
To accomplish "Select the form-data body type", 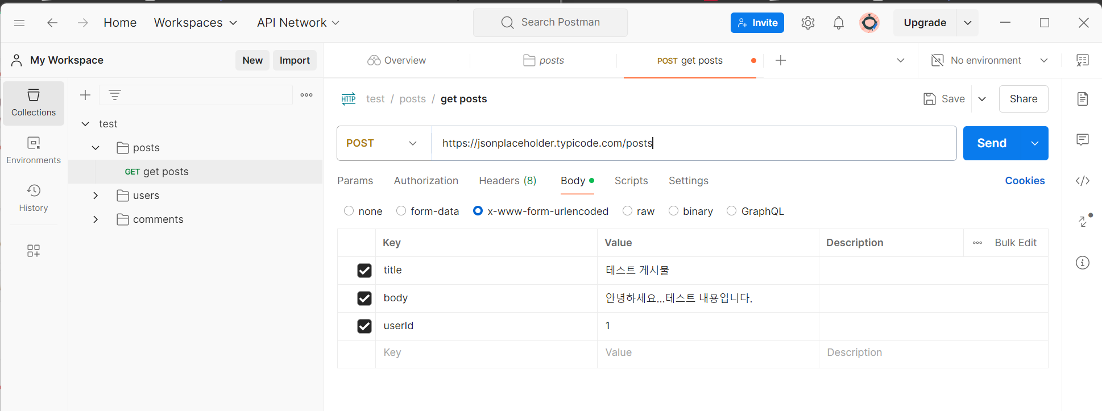I will 401,211.
